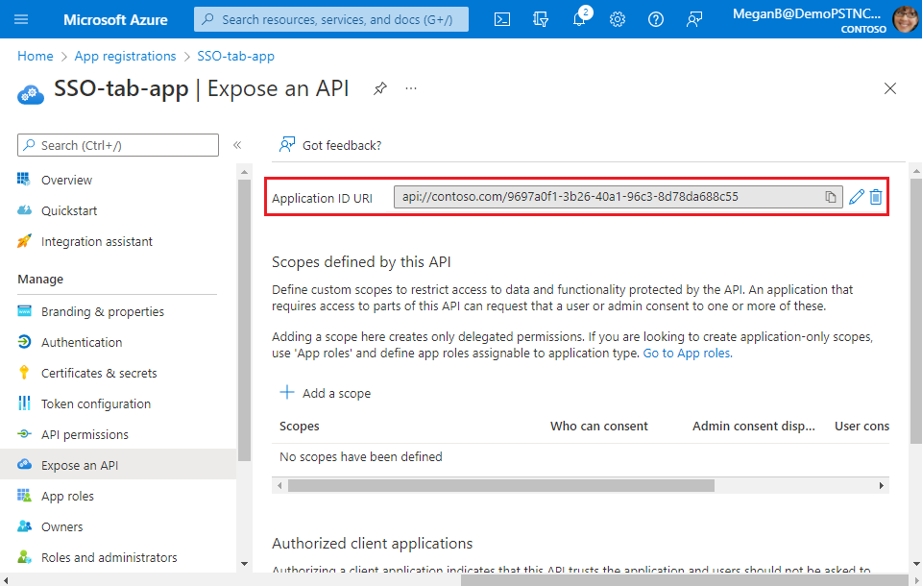The image size is (922, 586).
Task: Edit the Application ID URI pencil icon
Action: [x=857, y=197]
